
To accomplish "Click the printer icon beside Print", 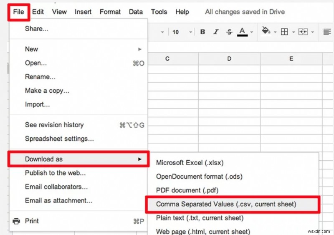I will (x=16, y=221).
